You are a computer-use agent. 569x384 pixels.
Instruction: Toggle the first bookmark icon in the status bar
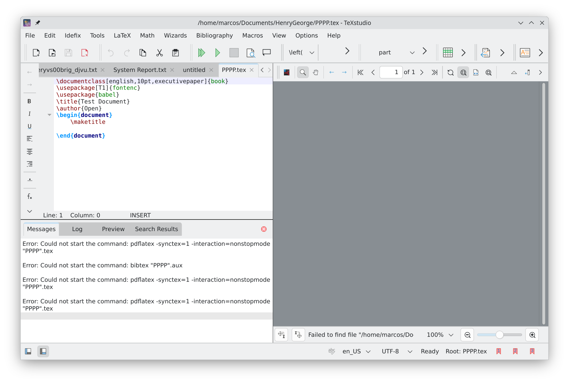499,351
